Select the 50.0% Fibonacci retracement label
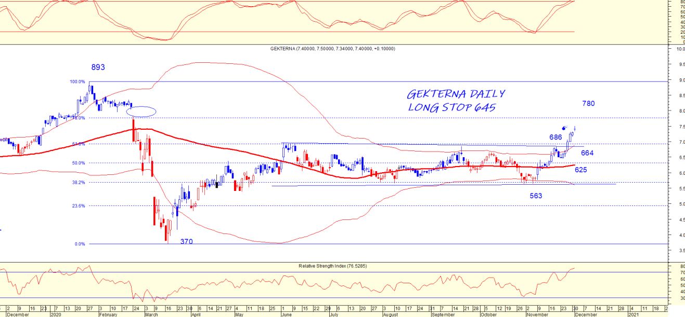685x317 pixels. pos(79,163)
